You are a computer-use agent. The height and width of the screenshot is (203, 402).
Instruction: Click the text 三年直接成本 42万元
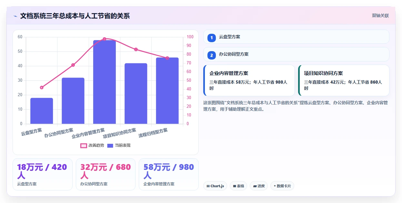coord(325,82)
